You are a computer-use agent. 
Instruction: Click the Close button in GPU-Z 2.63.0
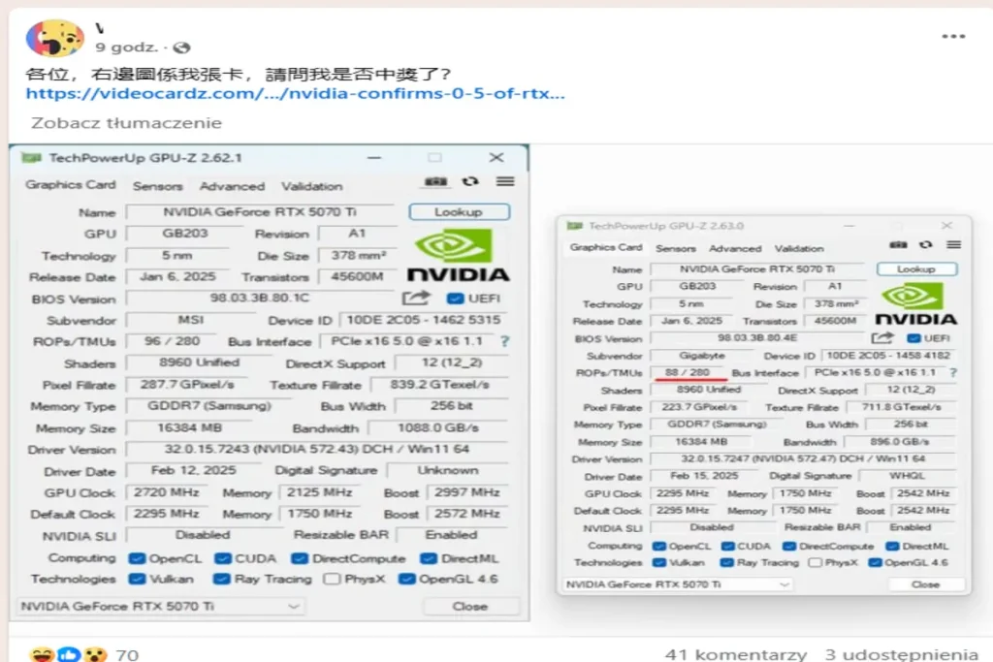pyautogui.click(x=926, y=584)
